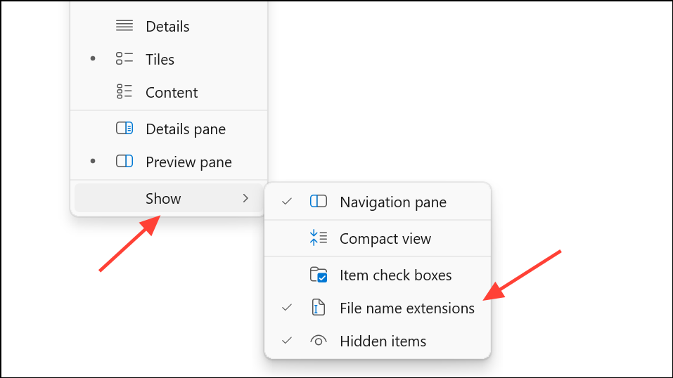This screenshot has width=673, height=378.
Task: Select Content view option
Action: [172, 92]
